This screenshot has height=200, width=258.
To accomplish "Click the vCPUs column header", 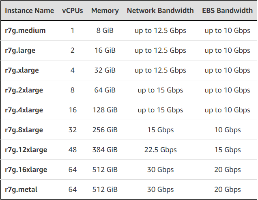I will point(73,11).
